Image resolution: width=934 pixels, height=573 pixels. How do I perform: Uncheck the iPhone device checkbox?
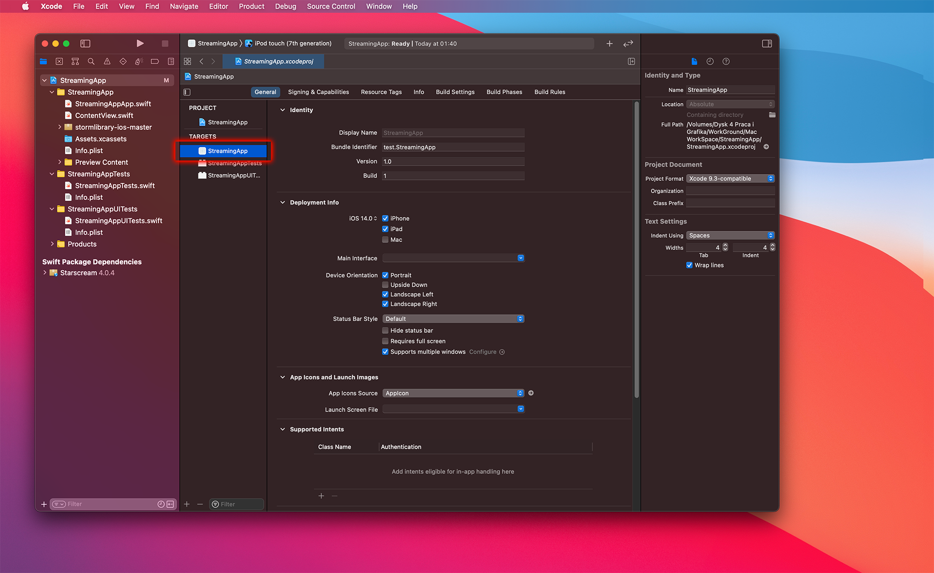coord(385,218)
